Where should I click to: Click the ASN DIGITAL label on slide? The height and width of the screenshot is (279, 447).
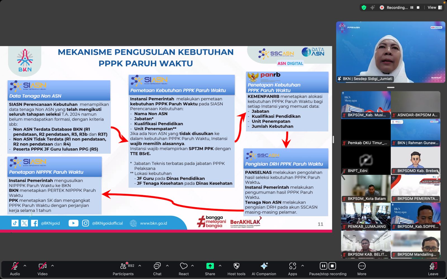coord(290,63)
